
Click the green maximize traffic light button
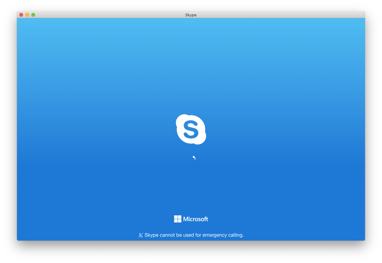[33, 15]
